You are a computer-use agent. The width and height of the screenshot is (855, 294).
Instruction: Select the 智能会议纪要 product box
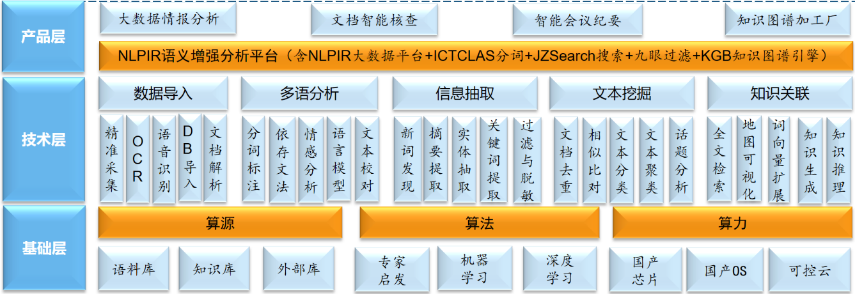tap(577, 19)
